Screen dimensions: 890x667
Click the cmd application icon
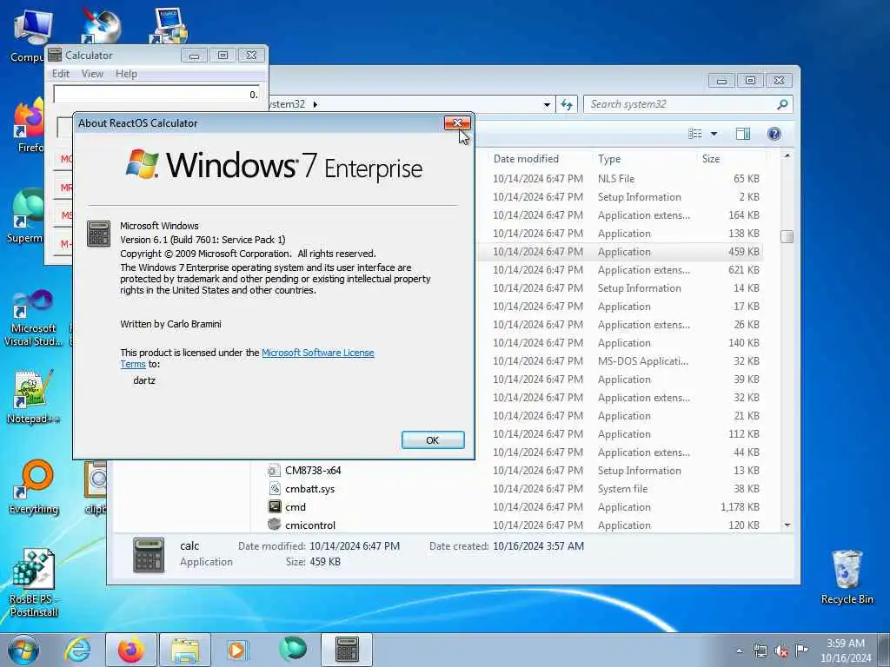pyautogui.click(x=274, y=507)
